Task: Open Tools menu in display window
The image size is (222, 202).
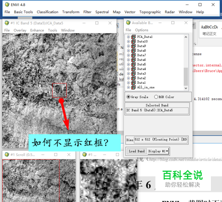Action: tap(52, 30)
